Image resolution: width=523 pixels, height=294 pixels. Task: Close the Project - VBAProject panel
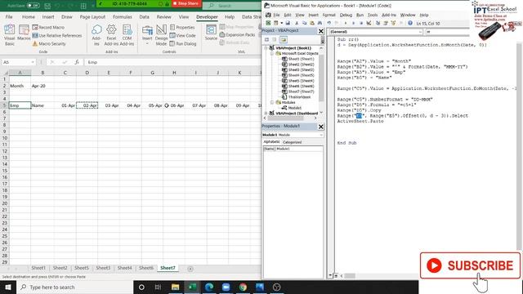(x=321, y=31)
